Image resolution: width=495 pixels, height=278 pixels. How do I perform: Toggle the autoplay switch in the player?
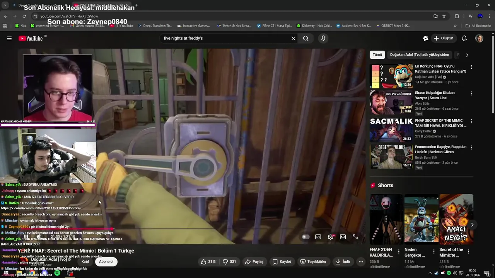pyautogui.click(x=306, y=237)
